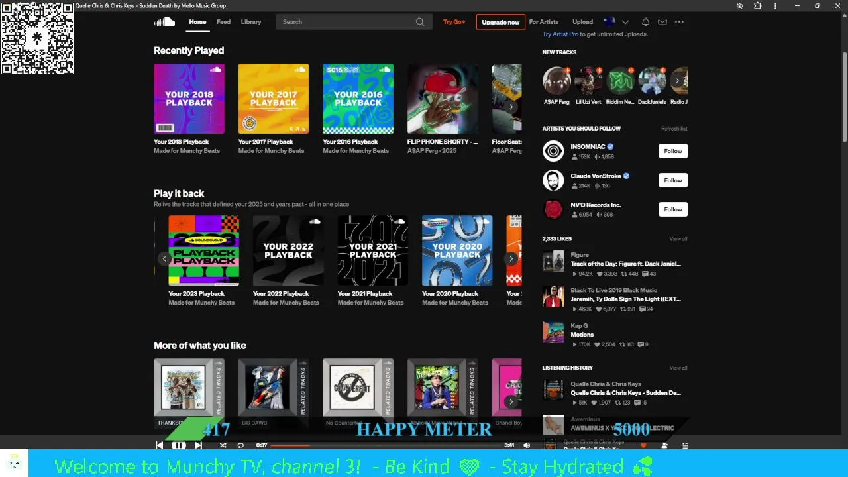848x477 pixels.
Task: Open the window's vertical three-dot app menu
Action: (x=775, y=6)
